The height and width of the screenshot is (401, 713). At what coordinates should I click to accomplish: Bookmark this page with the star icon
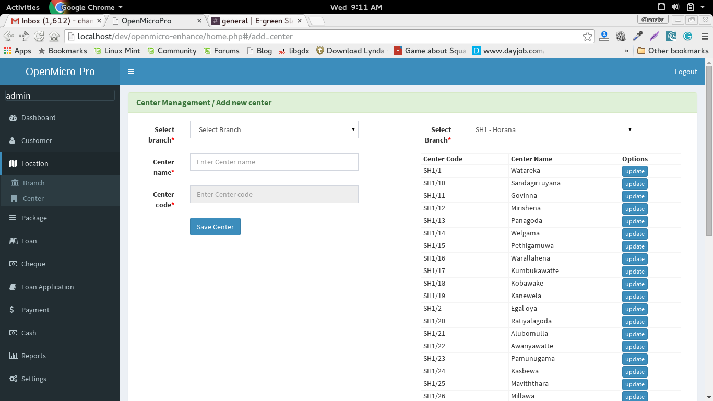pos(588,36)
